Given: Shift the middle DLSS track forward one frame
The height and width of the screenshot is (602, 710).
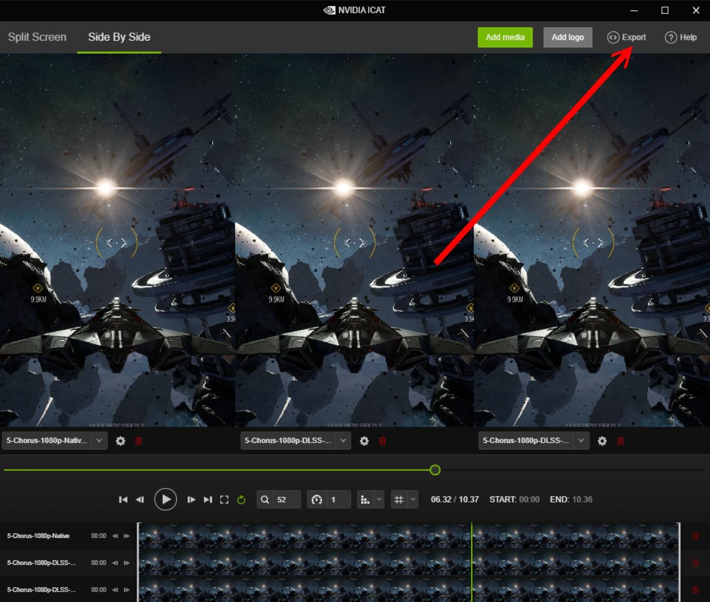Looking at the screenshot, I should click(x=127, y=563).
